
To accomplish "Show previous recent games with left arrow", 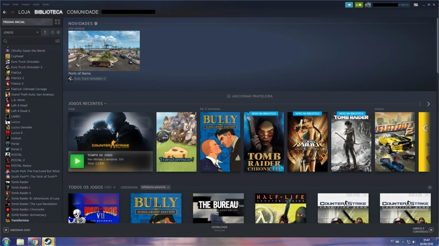I will coord(420,104).
